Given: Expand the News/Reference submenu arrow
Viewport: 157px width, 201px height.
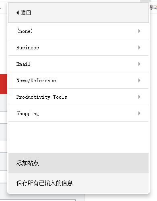Looking at the screenshot, I should pos(139,80).
